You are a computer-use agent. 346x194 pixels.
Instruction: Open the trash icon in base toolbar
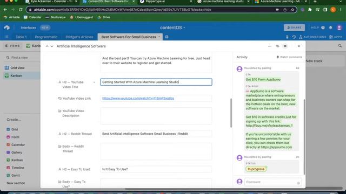coord(287,37)
